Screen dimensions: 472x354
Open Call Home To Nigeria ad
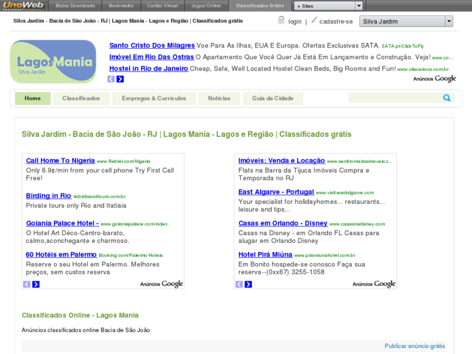[60, 160]
